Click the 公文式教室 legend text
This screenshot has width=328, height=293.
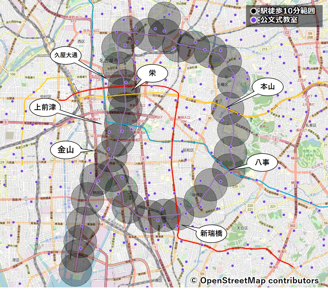click(279, 20)
